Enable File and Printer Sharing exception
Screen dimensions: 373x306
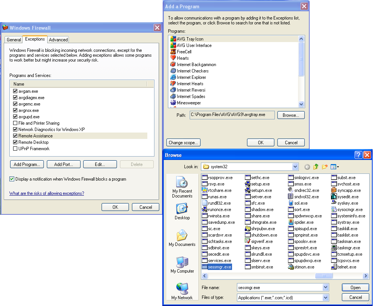click(15, 123)
